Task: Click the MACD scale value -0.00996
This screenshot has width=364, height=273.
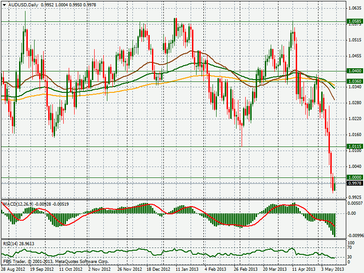Action: point(355,235)
